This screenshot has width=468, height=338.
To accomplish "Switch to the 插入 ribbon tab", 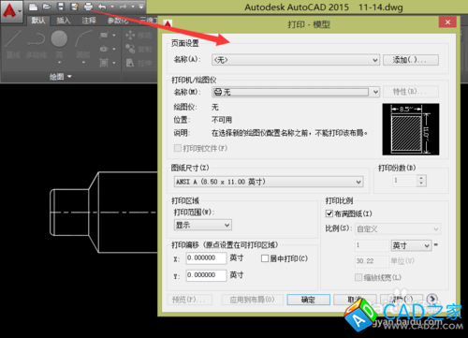I will [x=64, y=21].
